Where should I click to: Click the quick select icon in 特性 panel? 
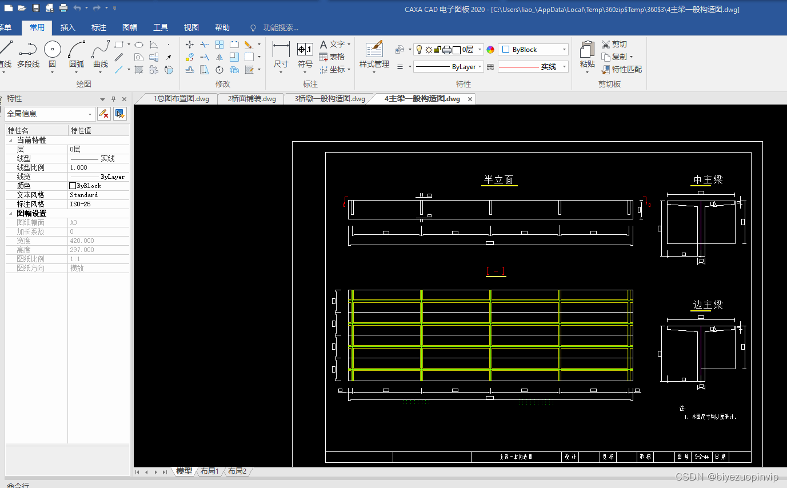coord(119,114)
